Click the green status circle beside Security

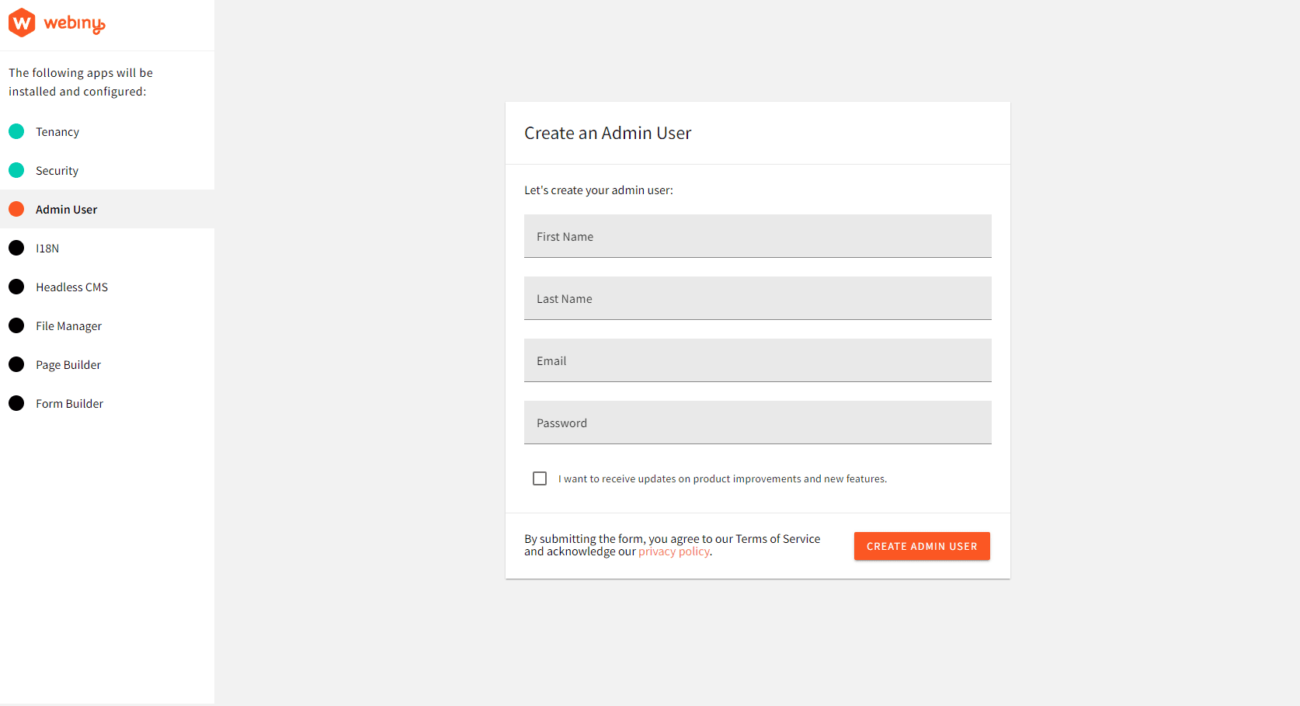[17, 170]
